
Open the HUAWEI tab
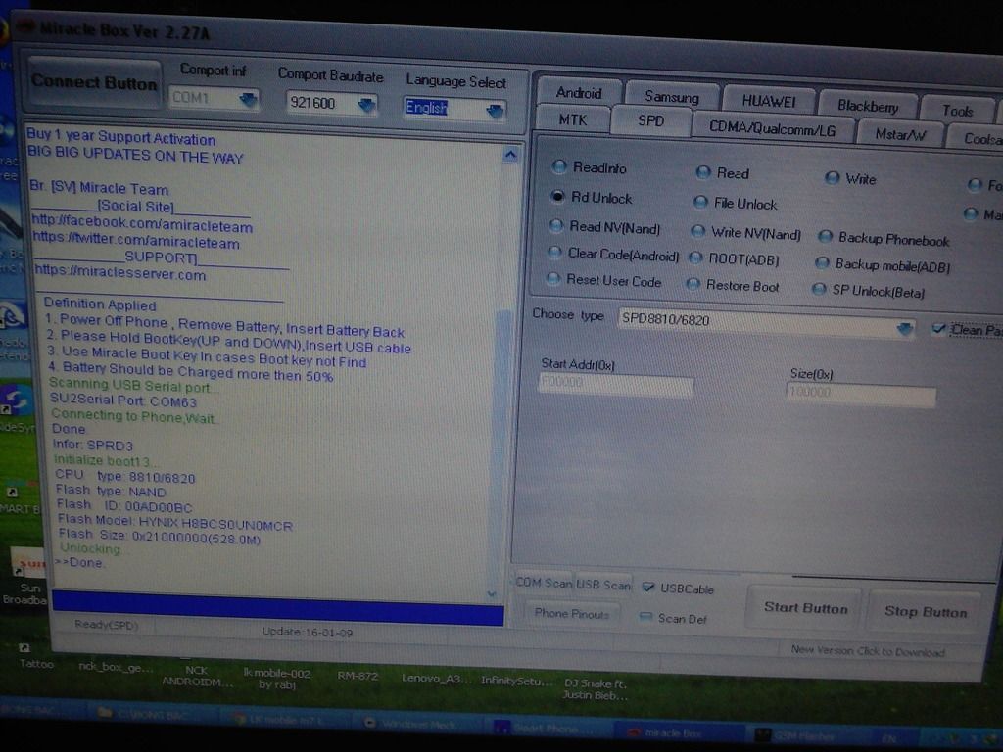coord(768,102)
